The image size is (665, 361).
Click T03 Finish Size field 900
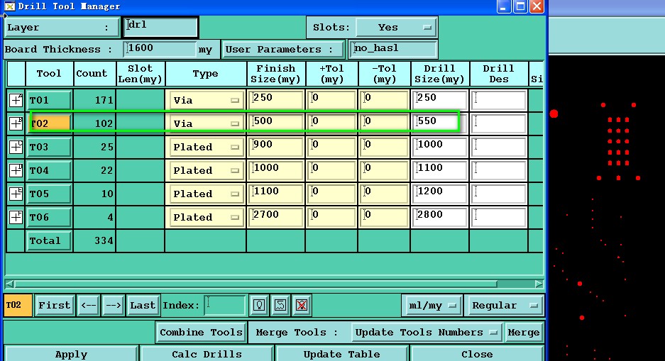[x=275, y=147]
